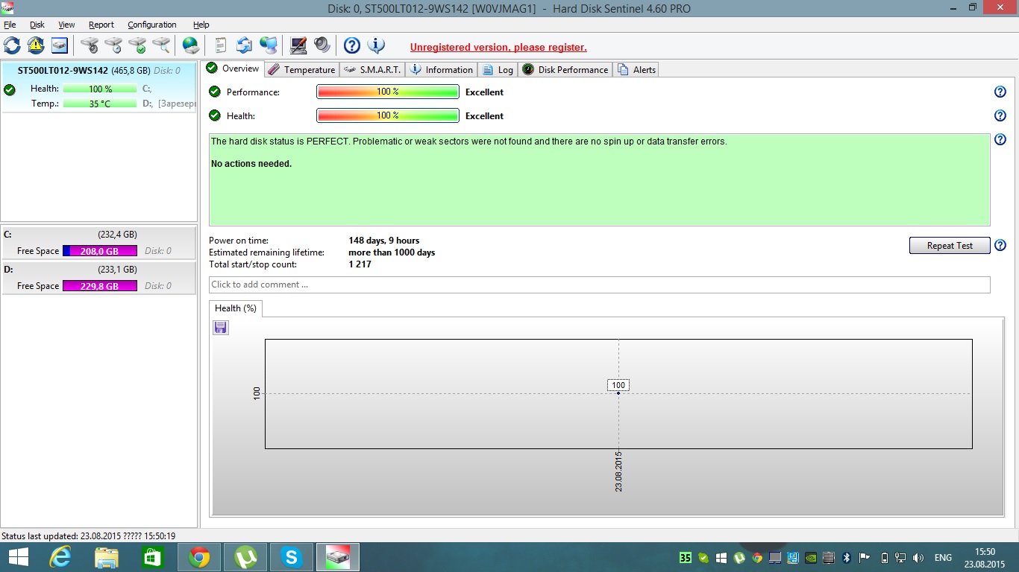Switch to the S.M.A.R.T. tab

[372, 70]
